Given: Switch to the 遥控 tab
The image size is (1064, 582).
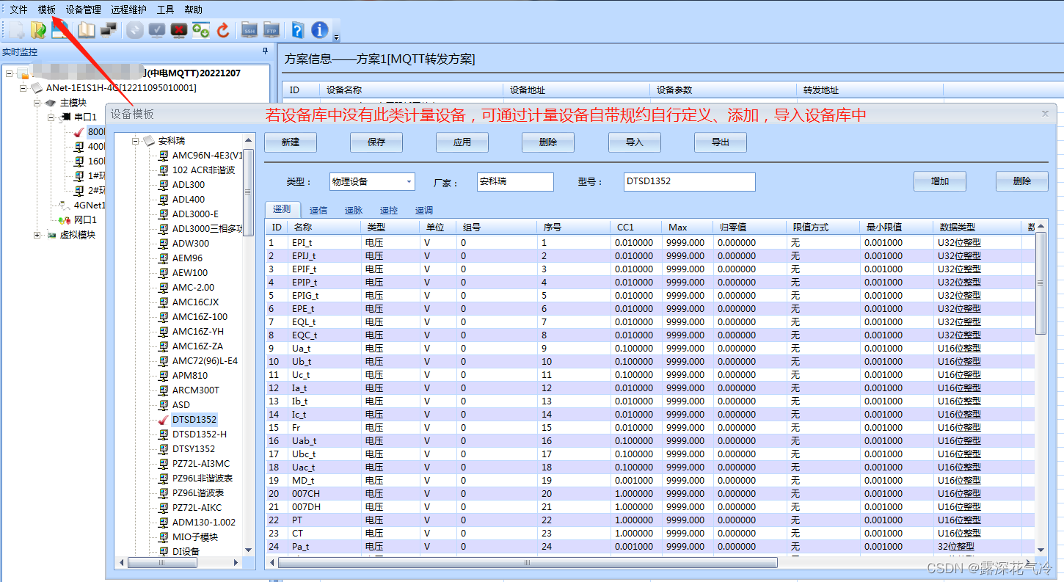Looking at the screenshot, I should tap(389, 211).
